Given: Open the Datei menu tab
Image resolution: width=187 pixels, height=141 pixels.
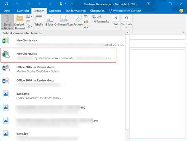Looking at the screenshot, I should point(7,11).
